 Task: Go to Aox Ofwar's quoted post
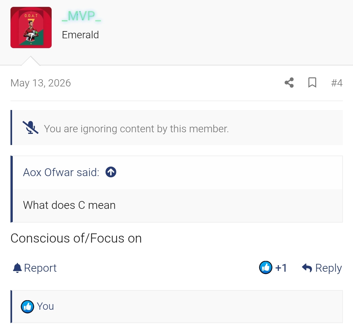pos(61,172)
